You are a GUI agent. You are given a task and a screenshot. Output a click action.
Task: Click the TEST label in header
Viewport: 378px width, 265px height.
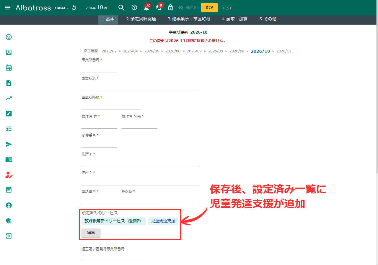pyautogui.click(x=227, y=8)
